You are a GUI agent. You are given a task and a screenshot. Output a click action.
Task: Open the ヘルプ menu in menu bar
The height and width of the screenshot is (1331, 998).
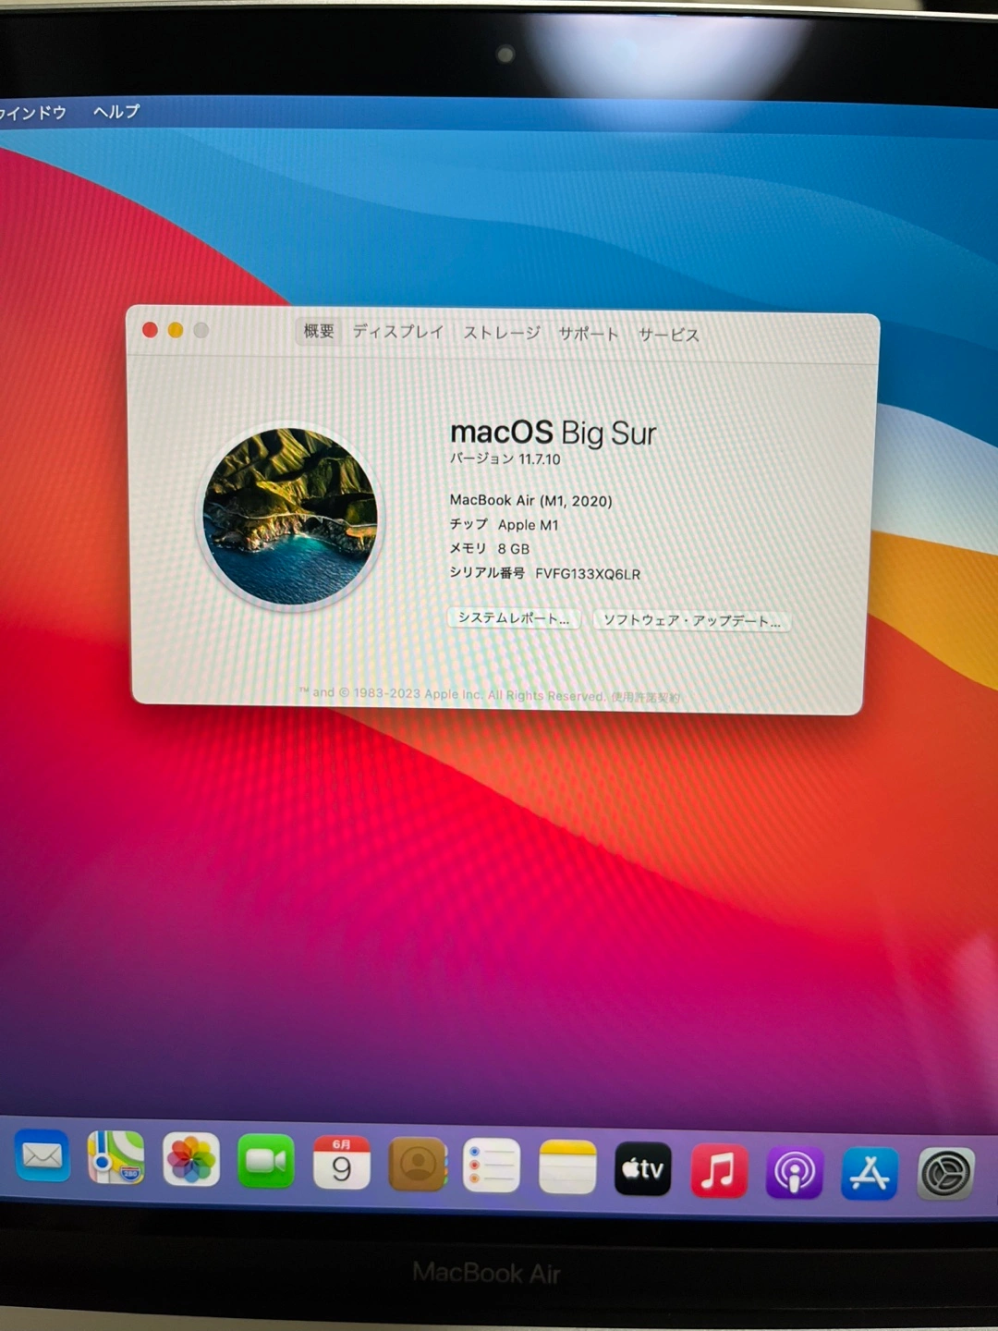(116, 112)
